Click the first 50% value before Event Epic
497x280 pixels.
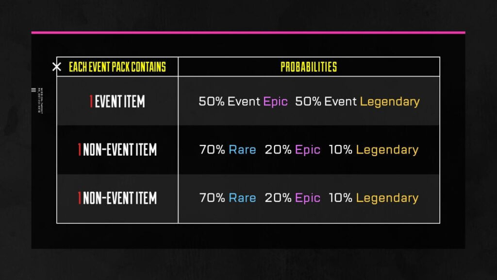pos(212,102)
